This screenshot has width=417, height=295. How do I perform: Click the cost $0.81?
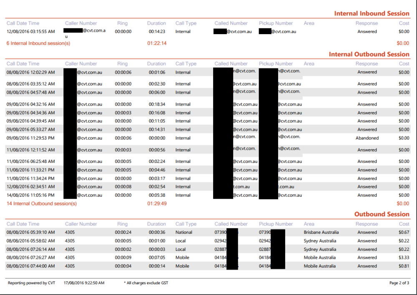(404, 266)
